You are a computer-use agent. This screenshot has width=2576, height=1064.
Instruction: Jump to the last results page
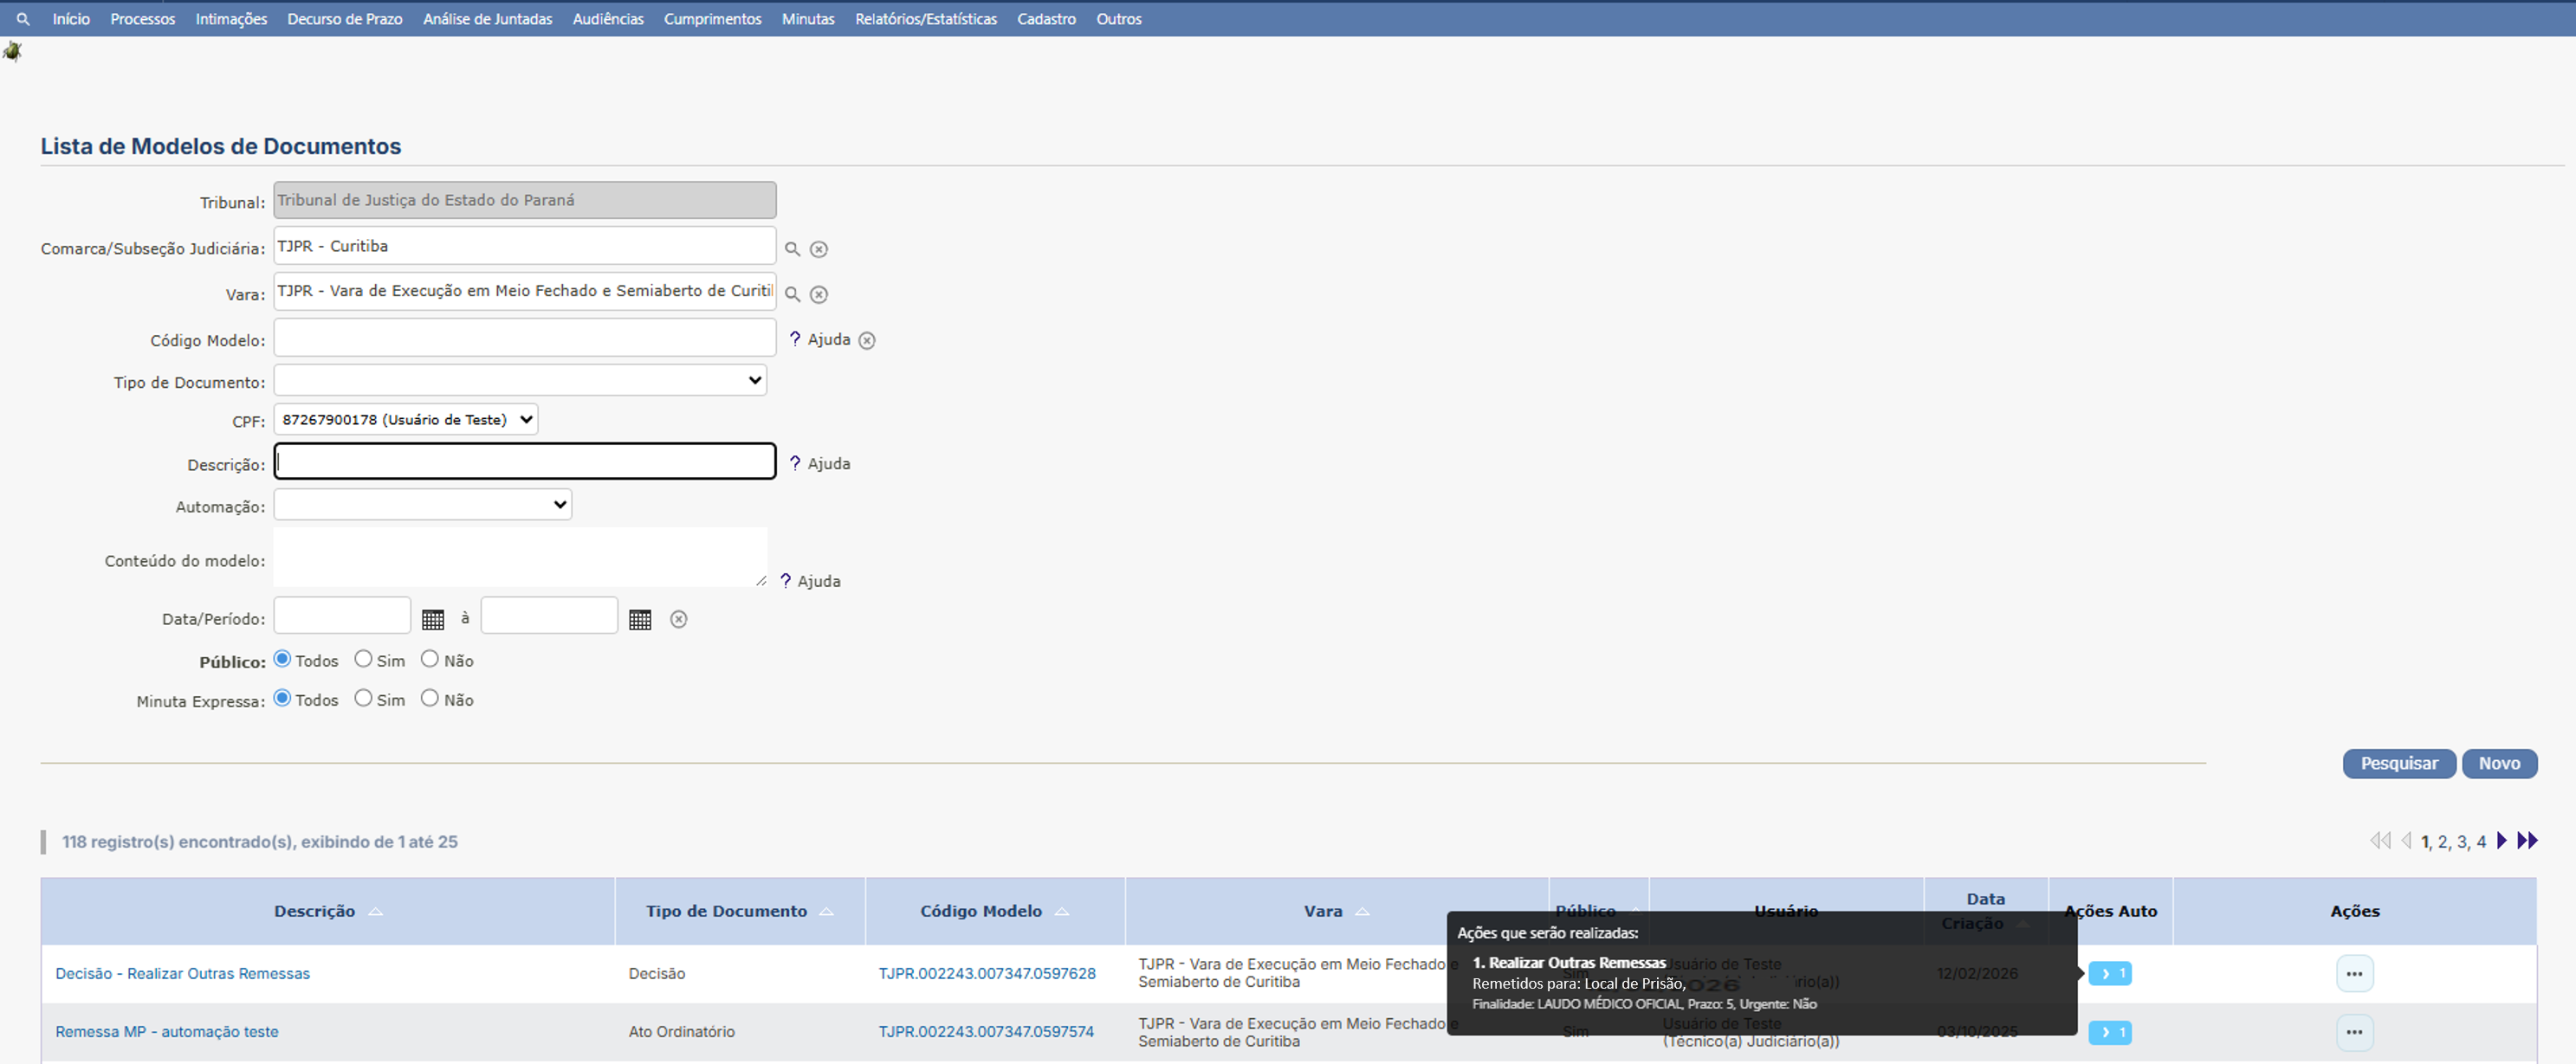[x=2527, y=841]
